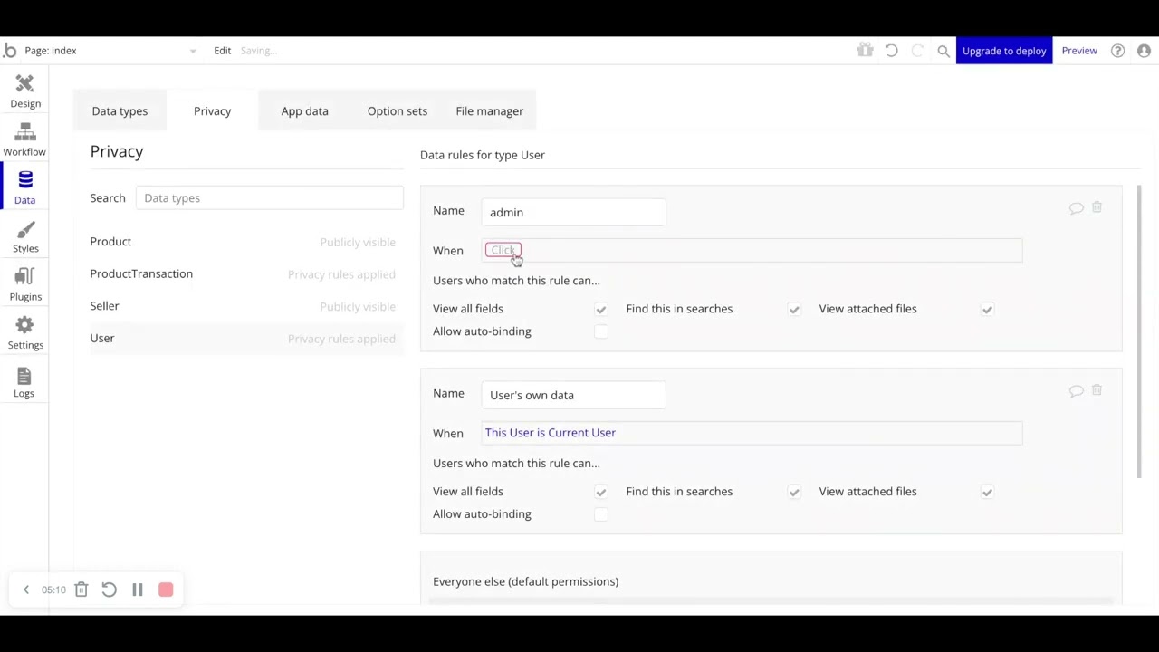Toggle View attached files for admin rule

[x=987, y=309]
